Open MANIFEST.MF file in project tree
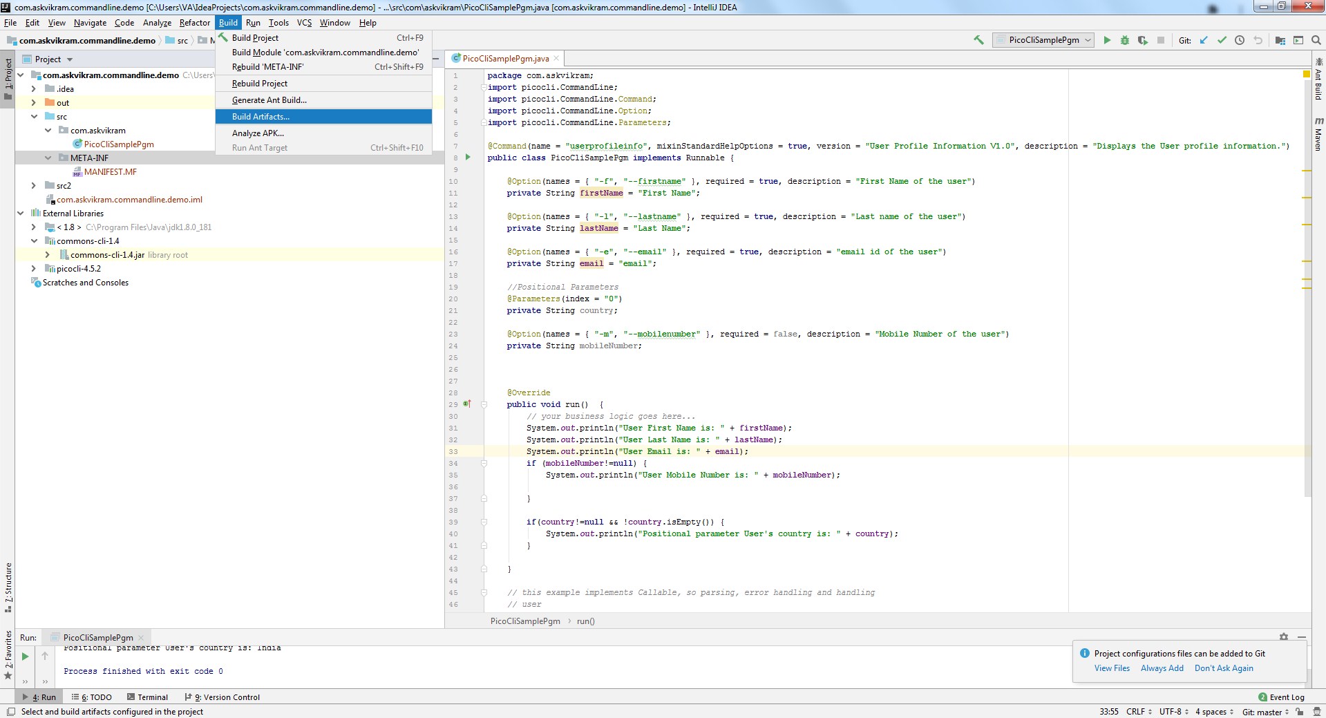Screen dimensions: 1326x718 click(x=111, y=172)
